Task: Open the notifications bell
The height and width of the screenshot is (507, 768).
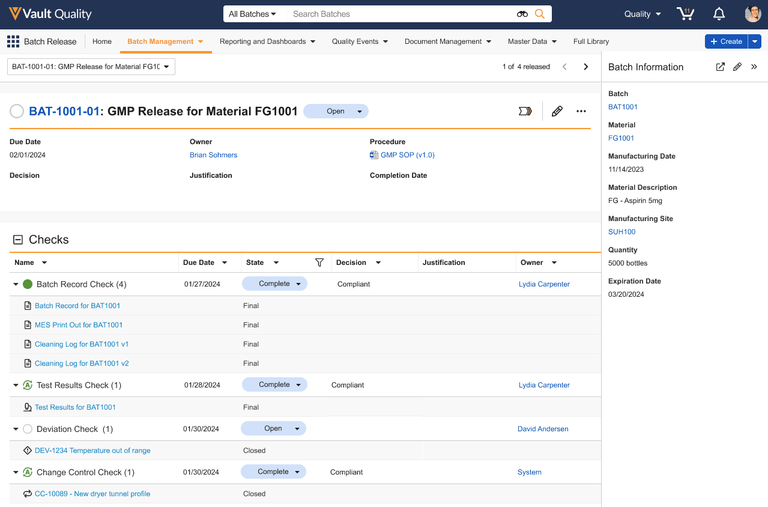Action: 719,14
